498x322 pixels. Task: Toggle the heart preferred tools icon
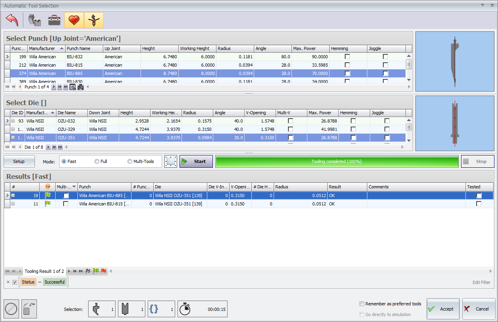pyautogui.click(x=74, y=20)
